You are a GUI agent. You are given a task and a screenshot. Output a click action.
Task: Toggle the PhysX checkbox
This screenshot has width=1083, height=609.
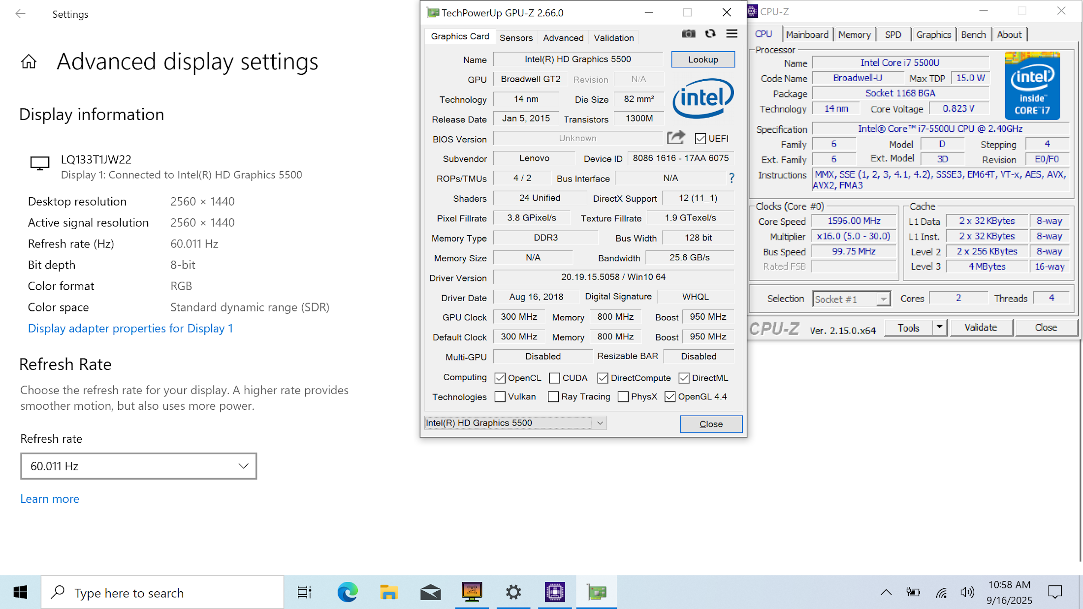point(623,396)
